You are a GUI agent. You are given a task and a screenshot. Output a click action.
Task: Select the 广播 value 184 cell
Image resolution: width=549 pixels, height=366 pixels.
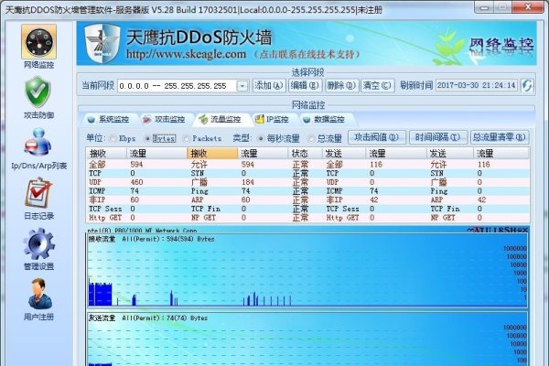pos(248,182)
